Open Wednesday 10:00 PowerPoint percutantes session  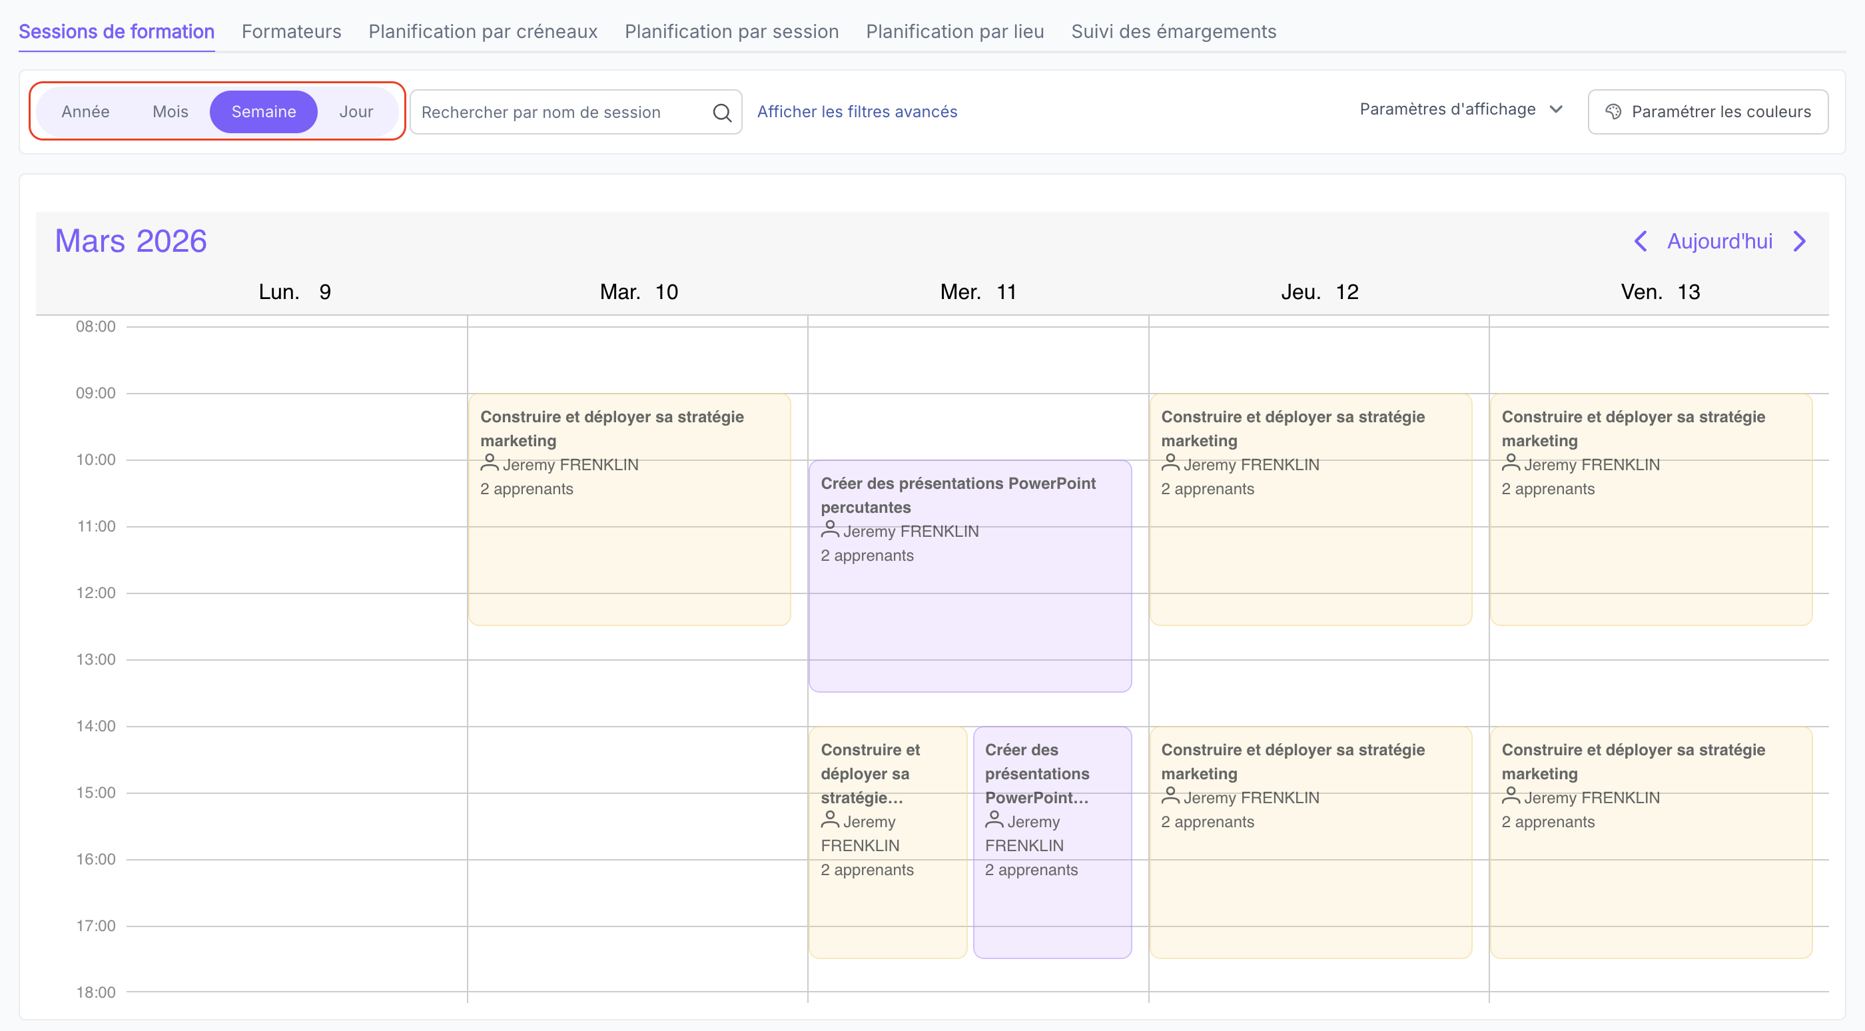coord(970,575)
